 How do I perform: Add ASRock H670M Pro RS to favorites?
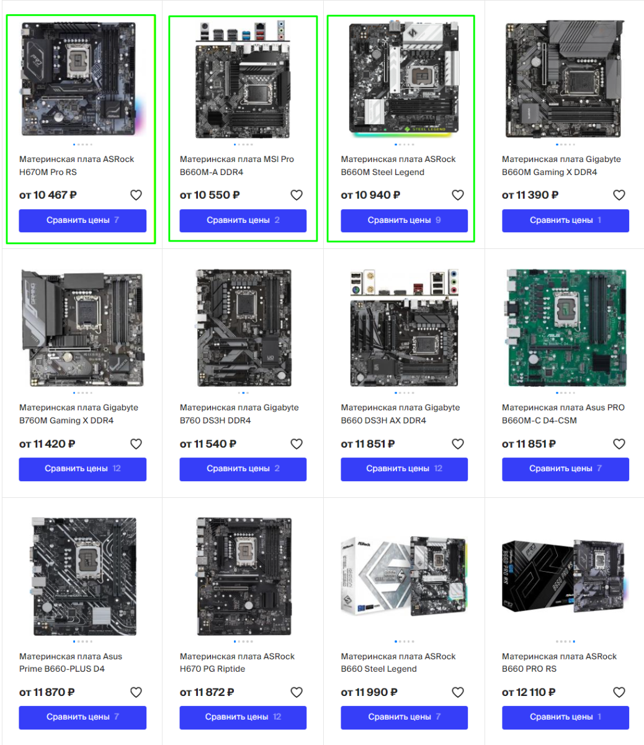[x=136, y=195]
